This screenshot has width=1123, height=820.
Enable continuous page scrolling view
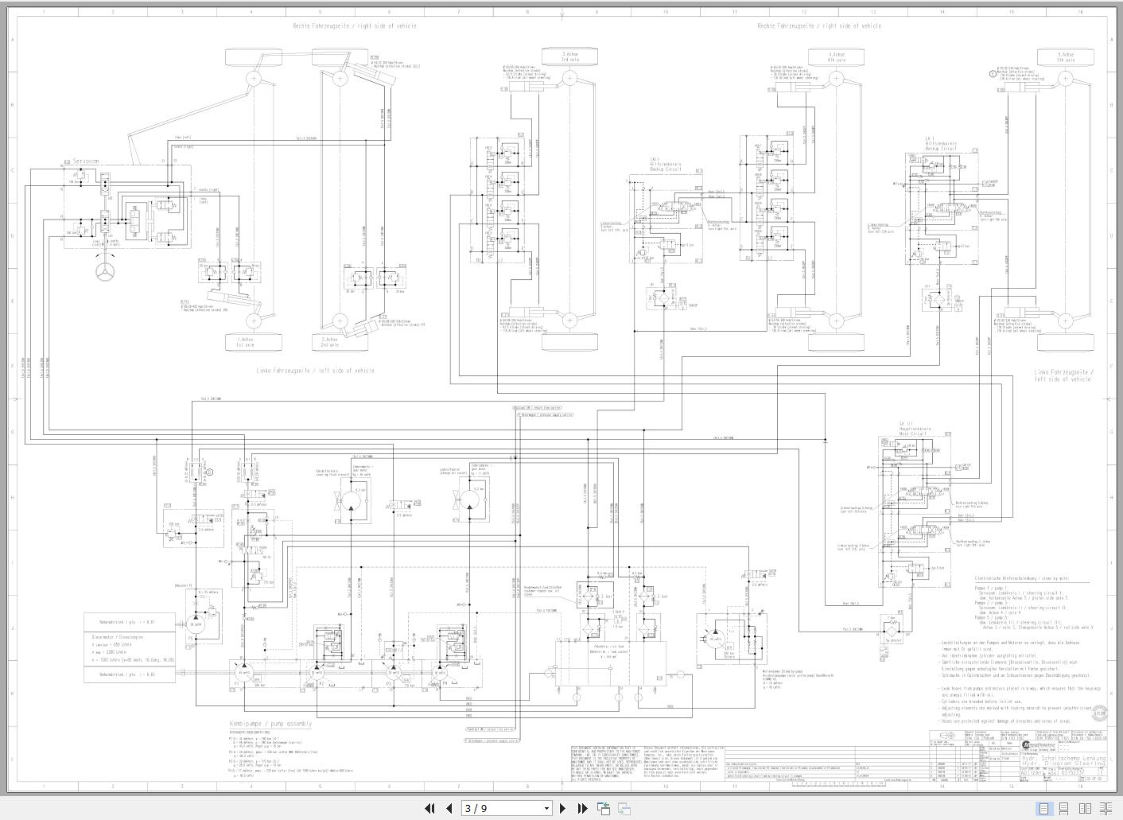coord(1064,808)
